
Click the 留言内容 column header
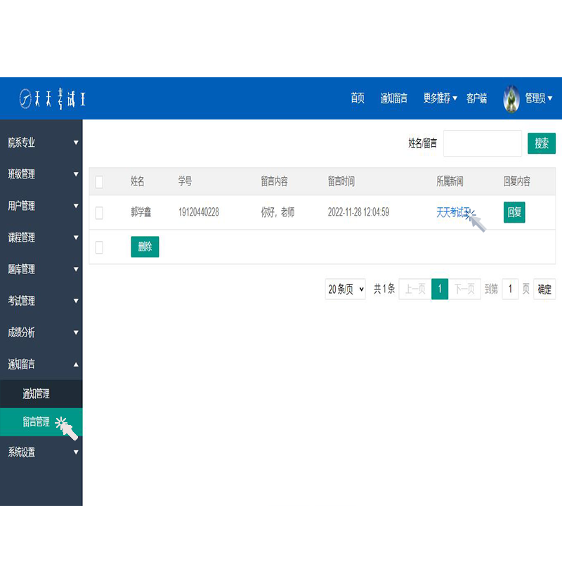click(274, 181)
